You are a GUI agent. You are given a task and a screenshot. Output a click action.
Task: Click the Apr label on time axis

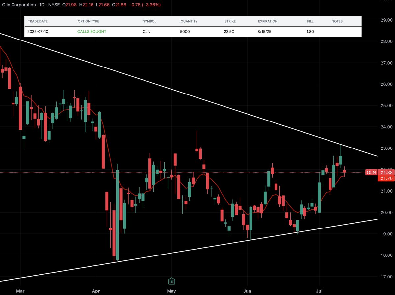(x=96, y=291)
